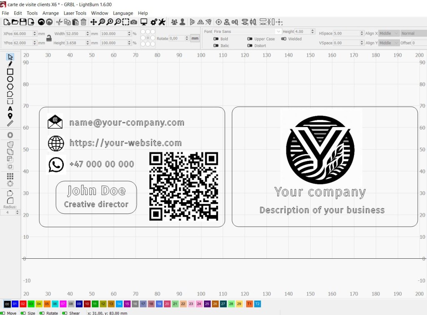
Task: Click the trash Delete icon
Action: (83, 22)
